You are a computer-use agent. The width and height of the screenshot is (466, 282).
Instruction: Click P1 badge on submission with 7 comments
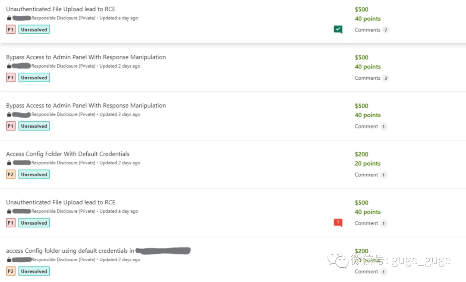pos(11,30)
